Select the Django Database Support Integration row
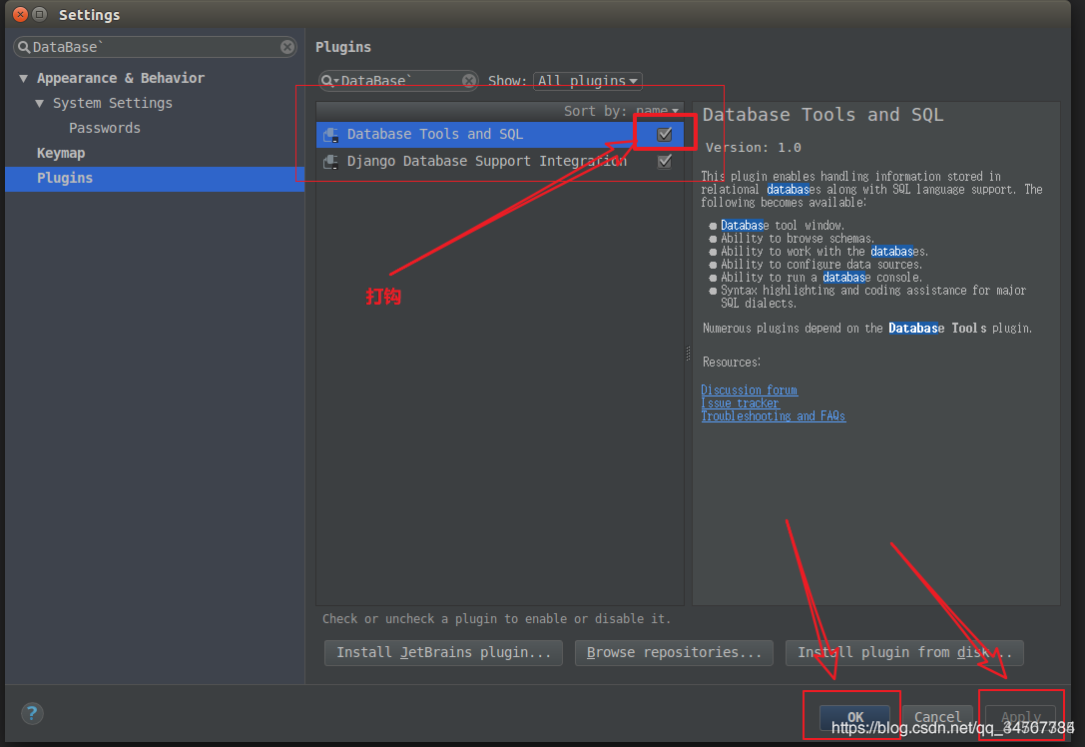1085x747 pixels. point(500,162)
